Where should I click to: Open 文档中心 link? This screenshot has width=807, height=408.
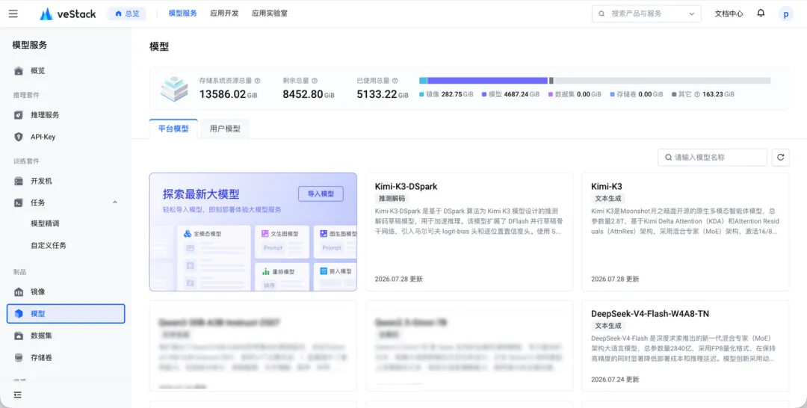click(729, 14)
